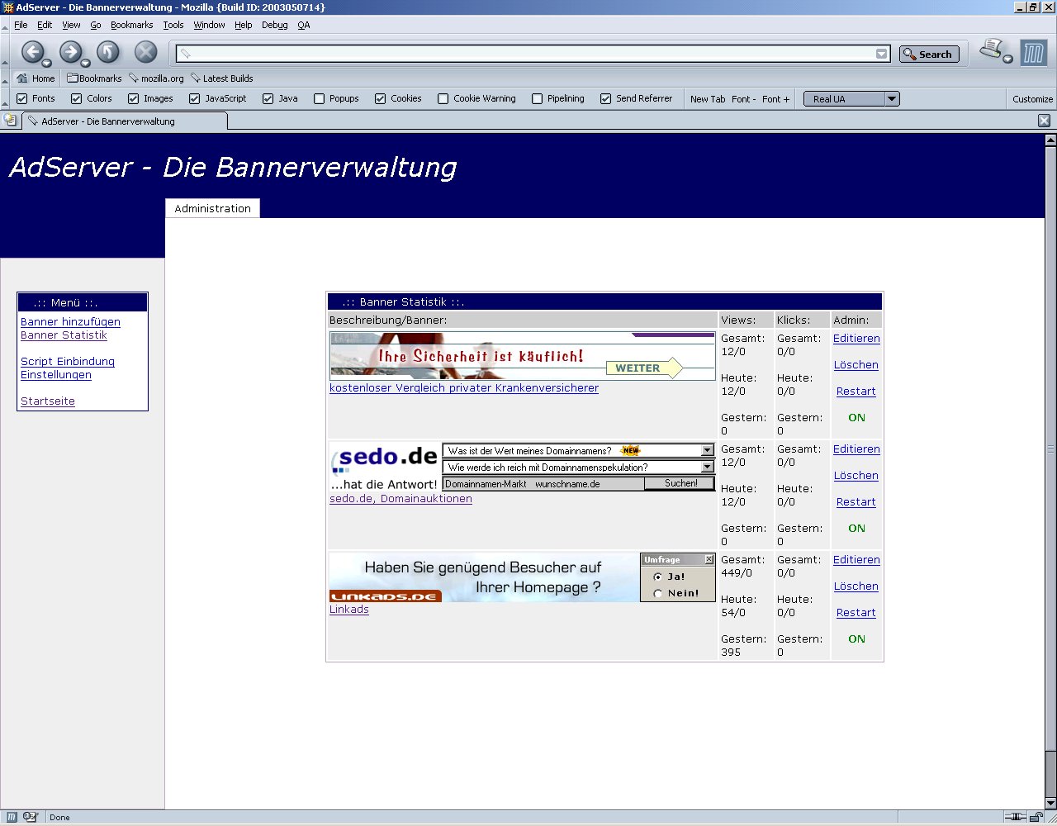Screen dimensions: 1057x826
Task: Click the Linkads banner image
Action: pos(523,577)
